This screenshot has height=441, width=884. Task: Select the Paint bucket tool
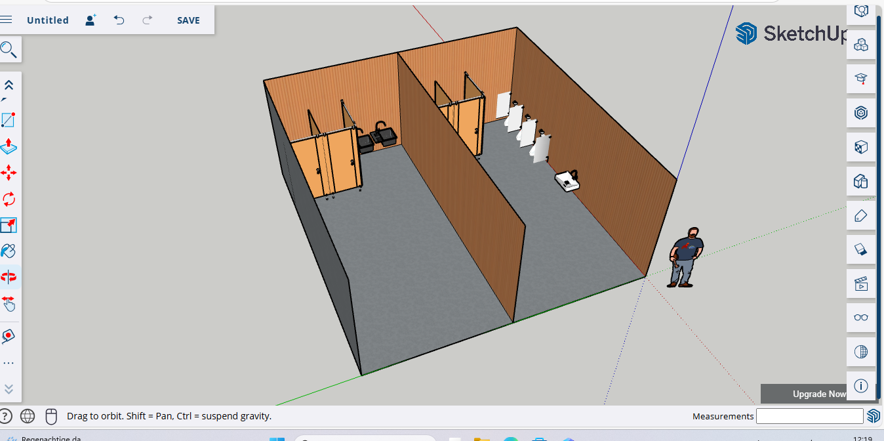point(9,251)
